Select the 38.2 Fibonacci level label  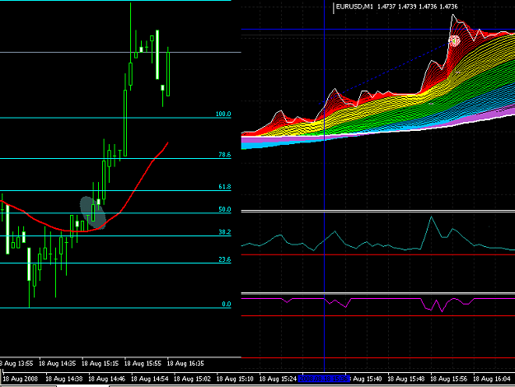[225, 232]
